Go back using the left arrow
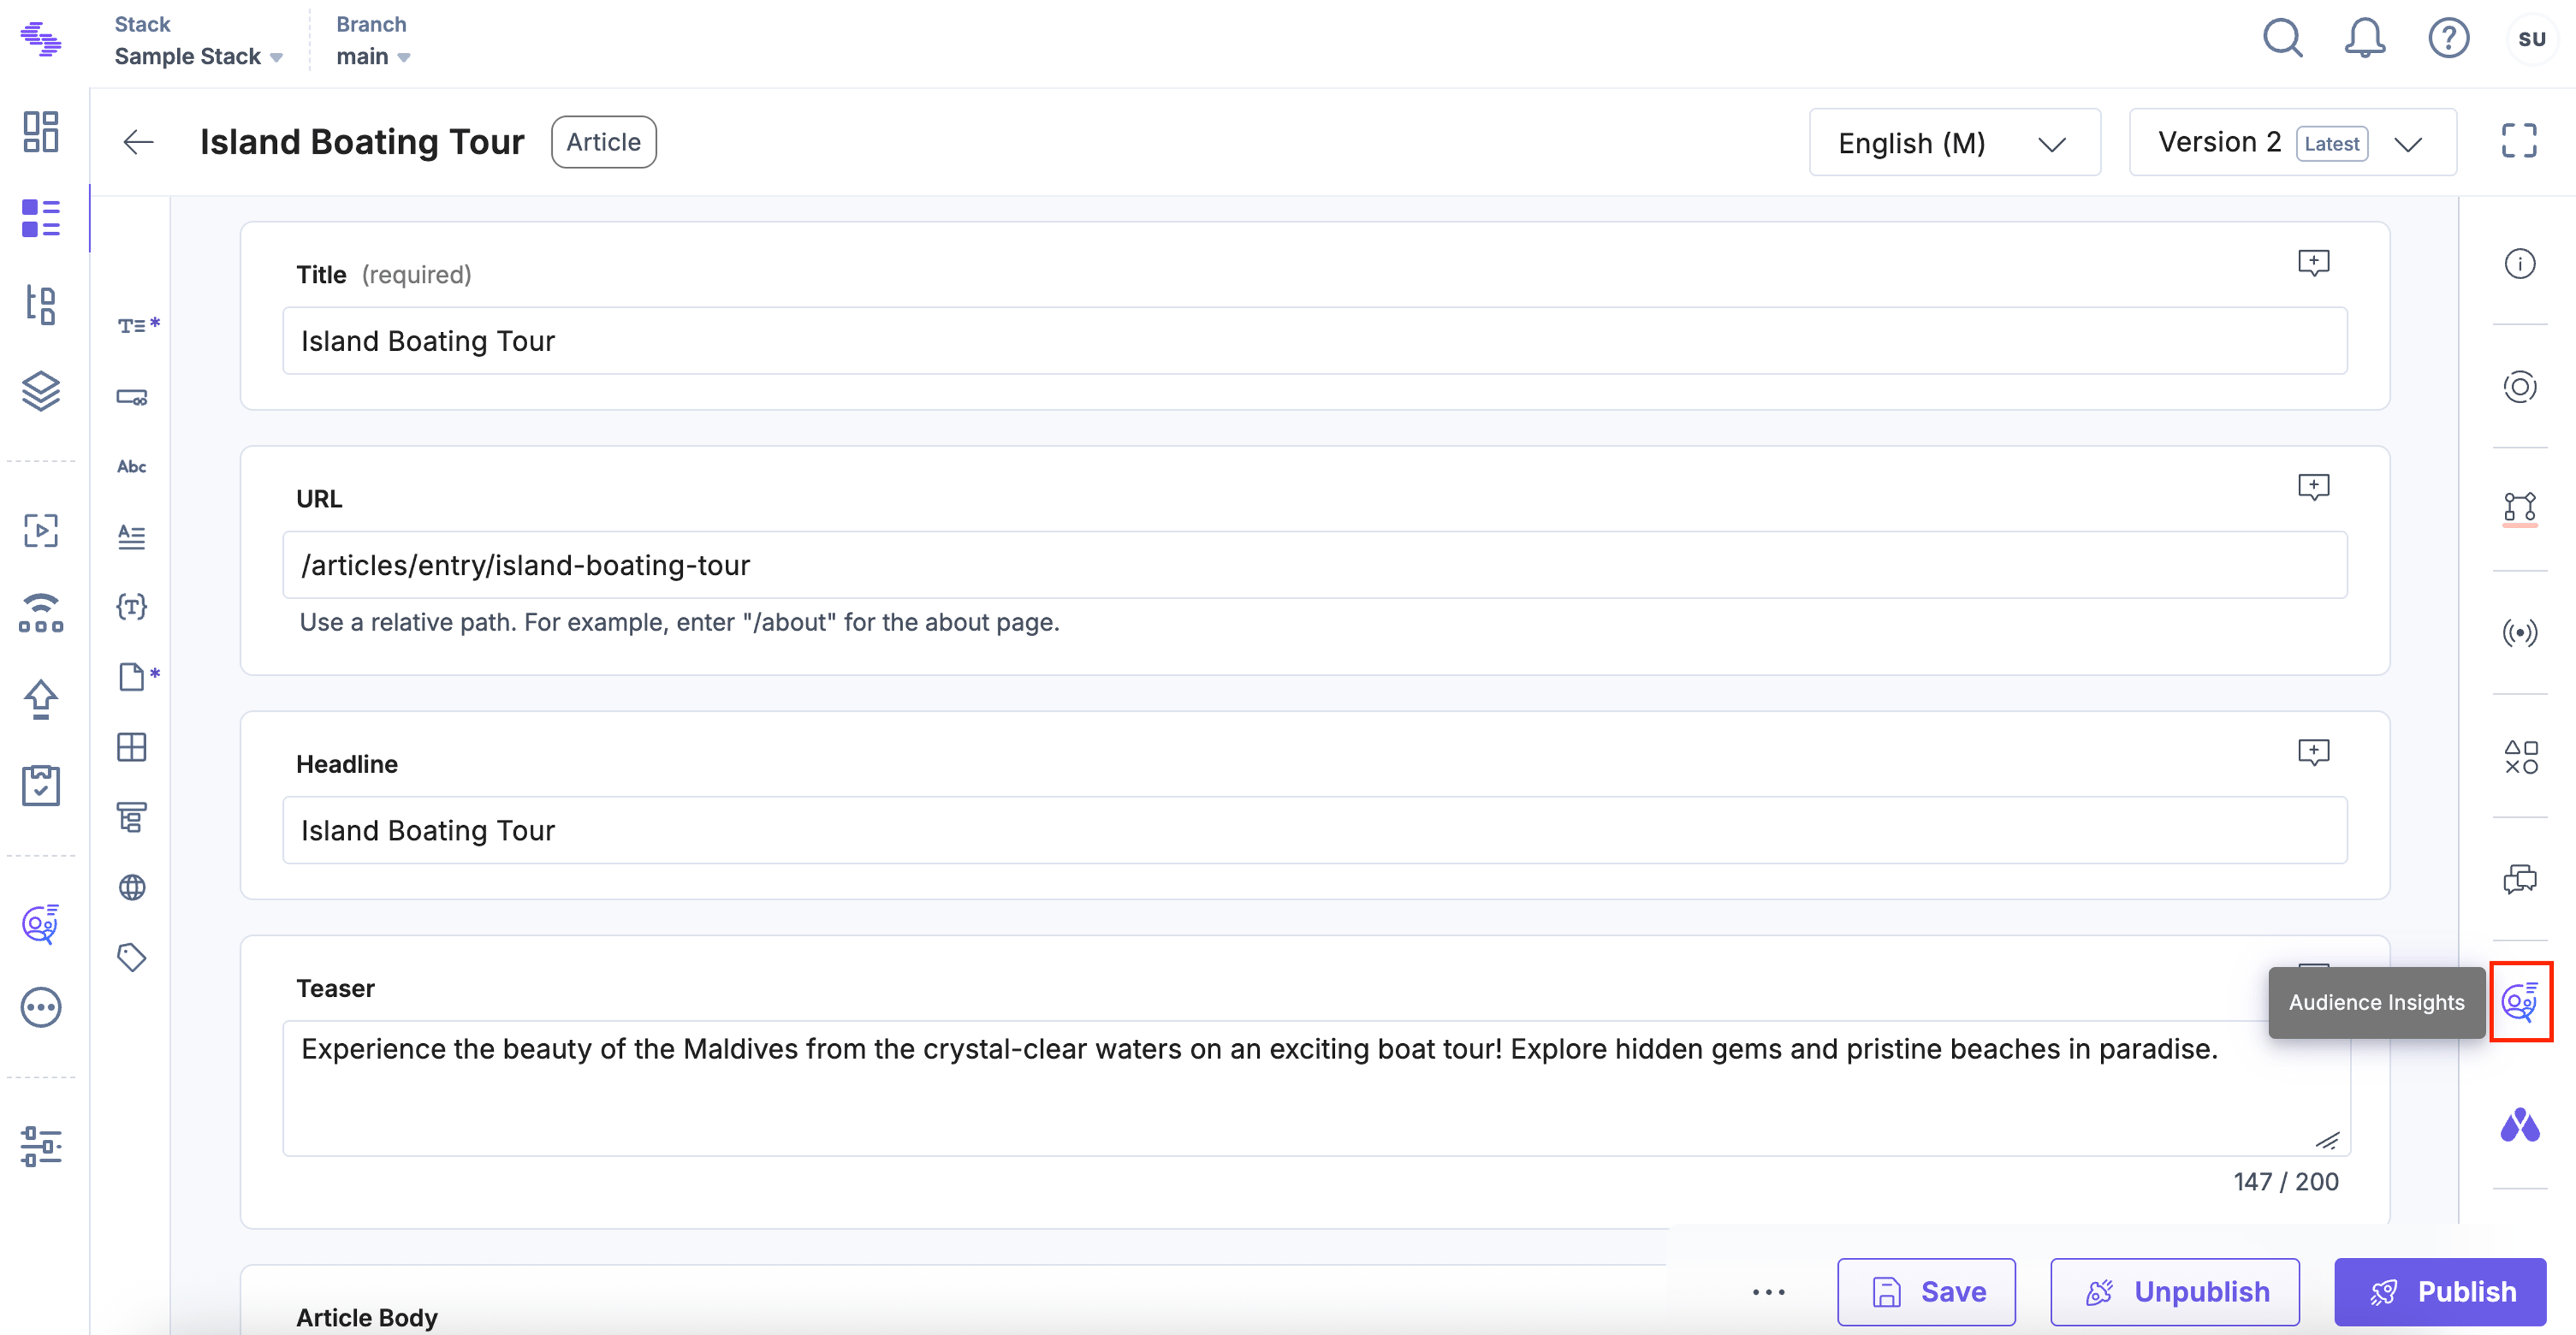 tap(138, 142)
